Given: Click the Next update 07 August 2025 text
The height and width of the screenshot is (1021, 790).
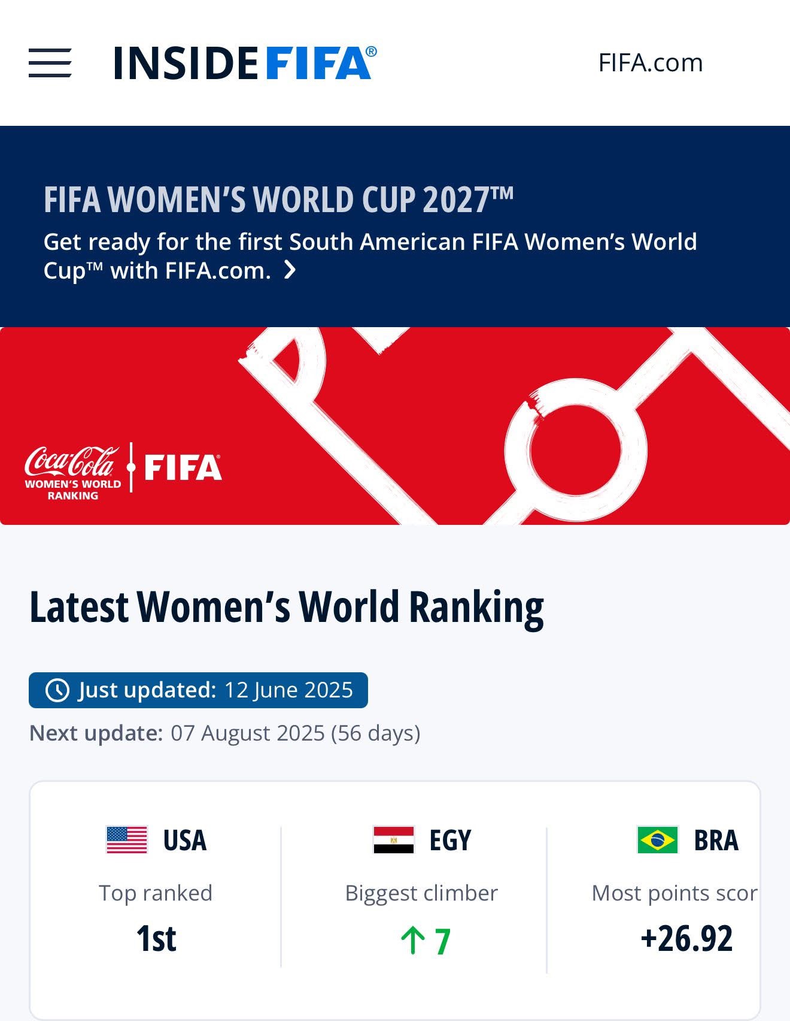Looking at the screenshot, I should (x=225, y=733).
